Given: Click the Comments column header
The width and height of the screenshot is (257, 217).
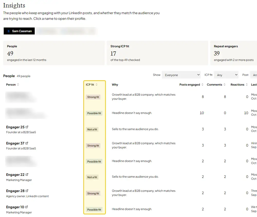Looking at the screenshot, I should point(214,85).
